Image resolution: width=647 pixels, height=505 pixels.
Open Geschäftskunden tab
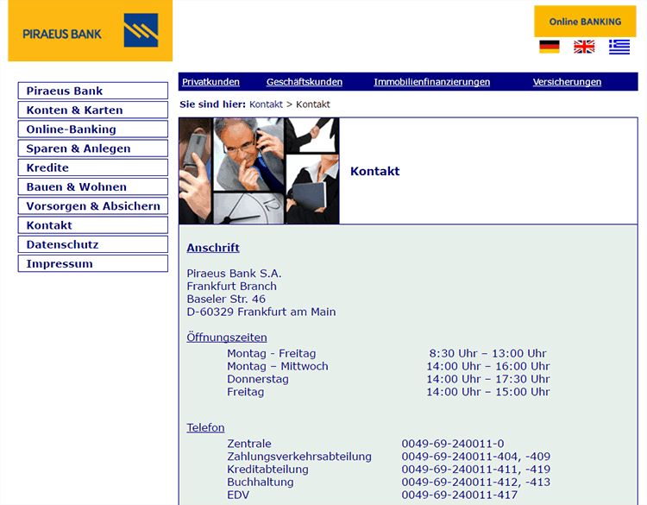point(305,82)
